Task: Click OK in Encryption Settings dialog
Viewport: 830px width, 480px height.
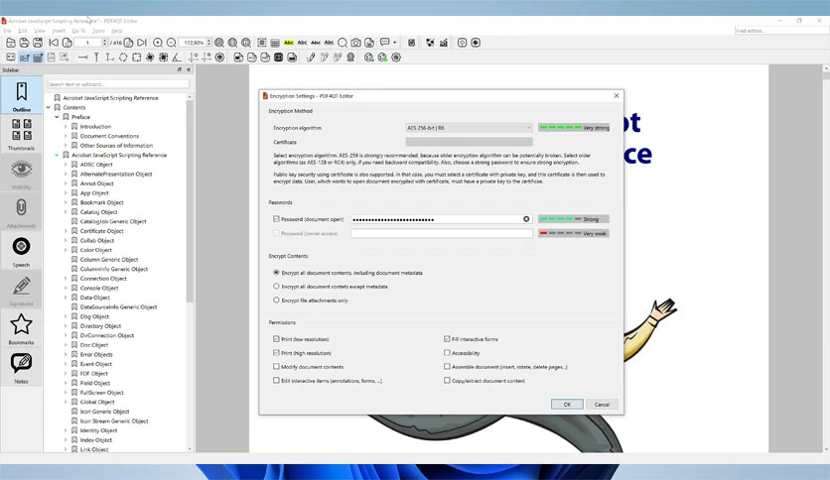Action: click(567, 405)
